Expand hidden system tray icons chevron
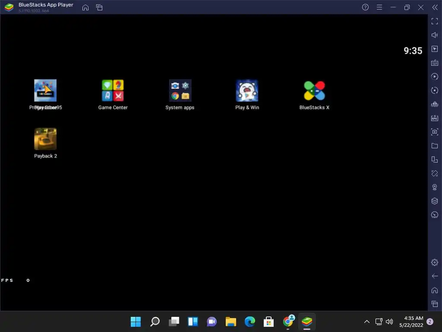 (367, 322)
